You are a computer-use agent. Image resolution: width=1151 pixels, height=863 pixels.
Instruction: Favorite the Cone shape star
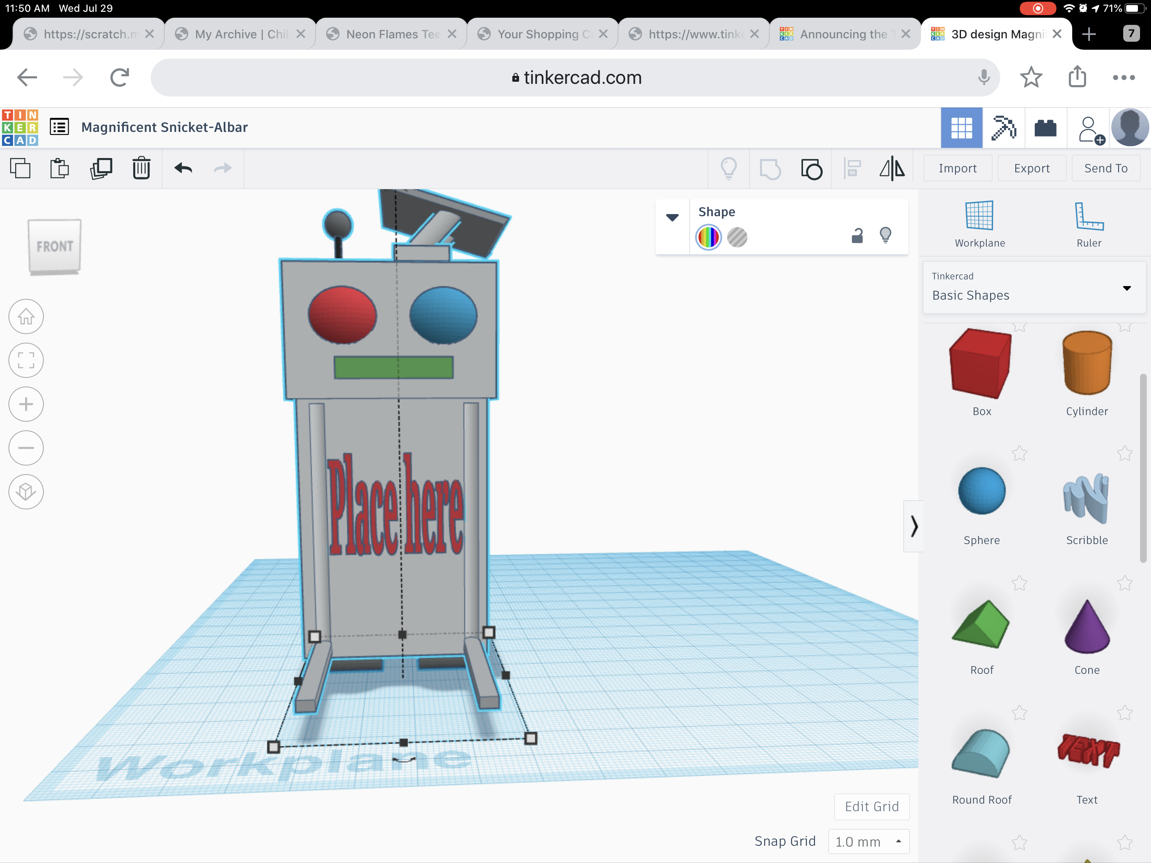pos(1124,583)
